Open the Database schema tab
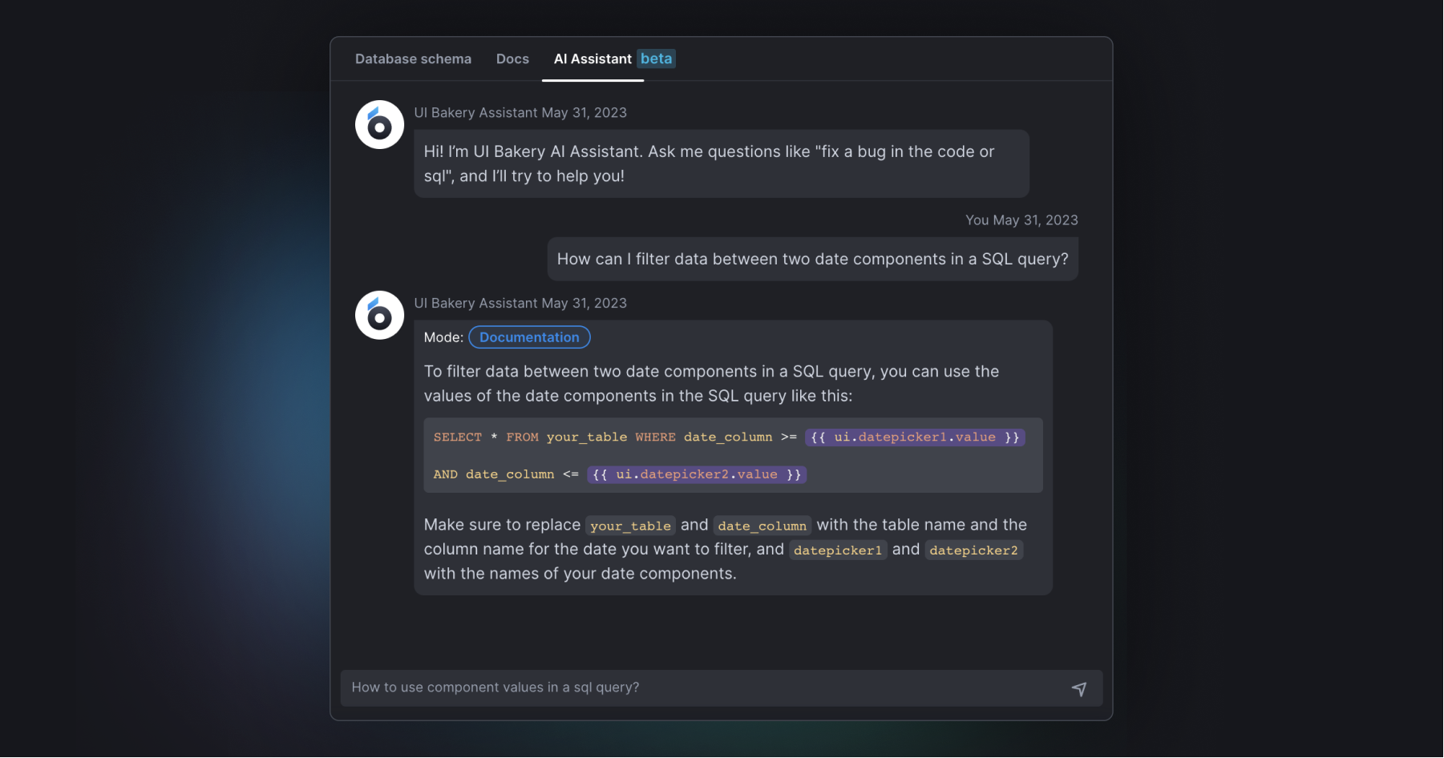 point(413,59)
